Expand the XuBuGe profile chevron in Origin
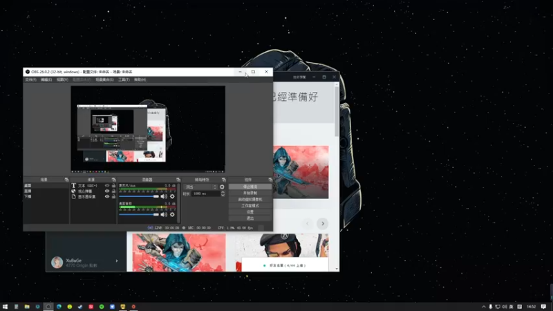 [117, 261]
